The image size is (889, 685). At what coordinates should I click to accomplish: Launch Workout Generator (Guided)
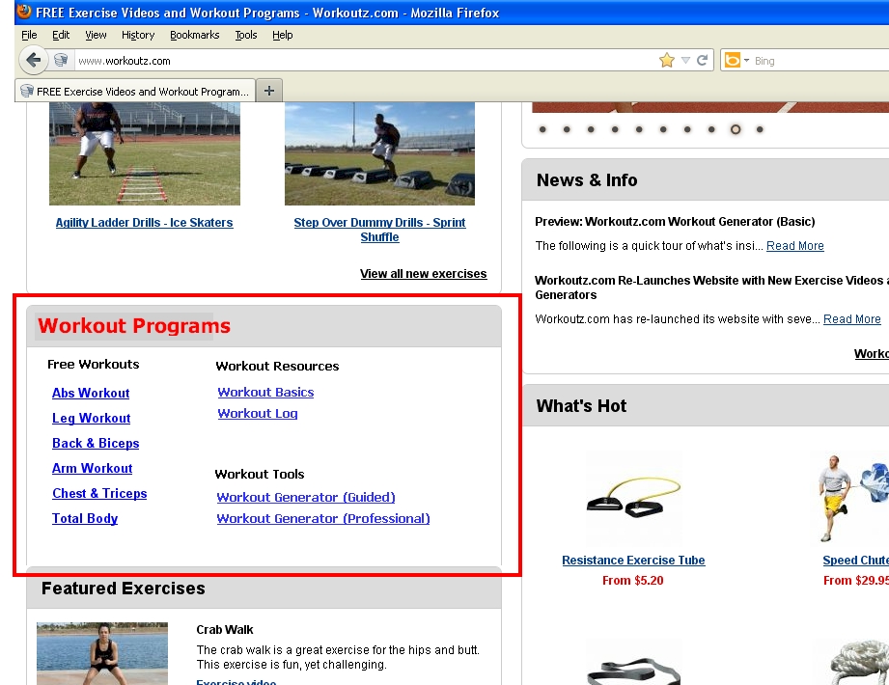(306, 498)
